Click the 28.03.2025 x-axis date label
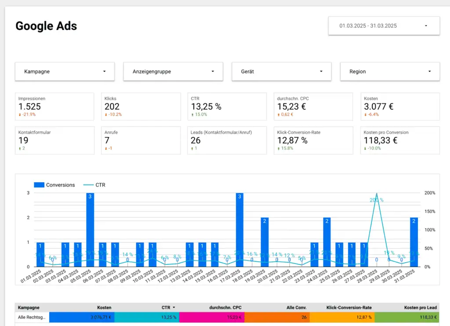The height and width of the screenshot is (326, 450). (367, 276)
